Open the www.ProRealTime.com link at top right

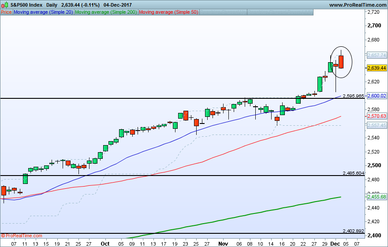coord(358,5)
